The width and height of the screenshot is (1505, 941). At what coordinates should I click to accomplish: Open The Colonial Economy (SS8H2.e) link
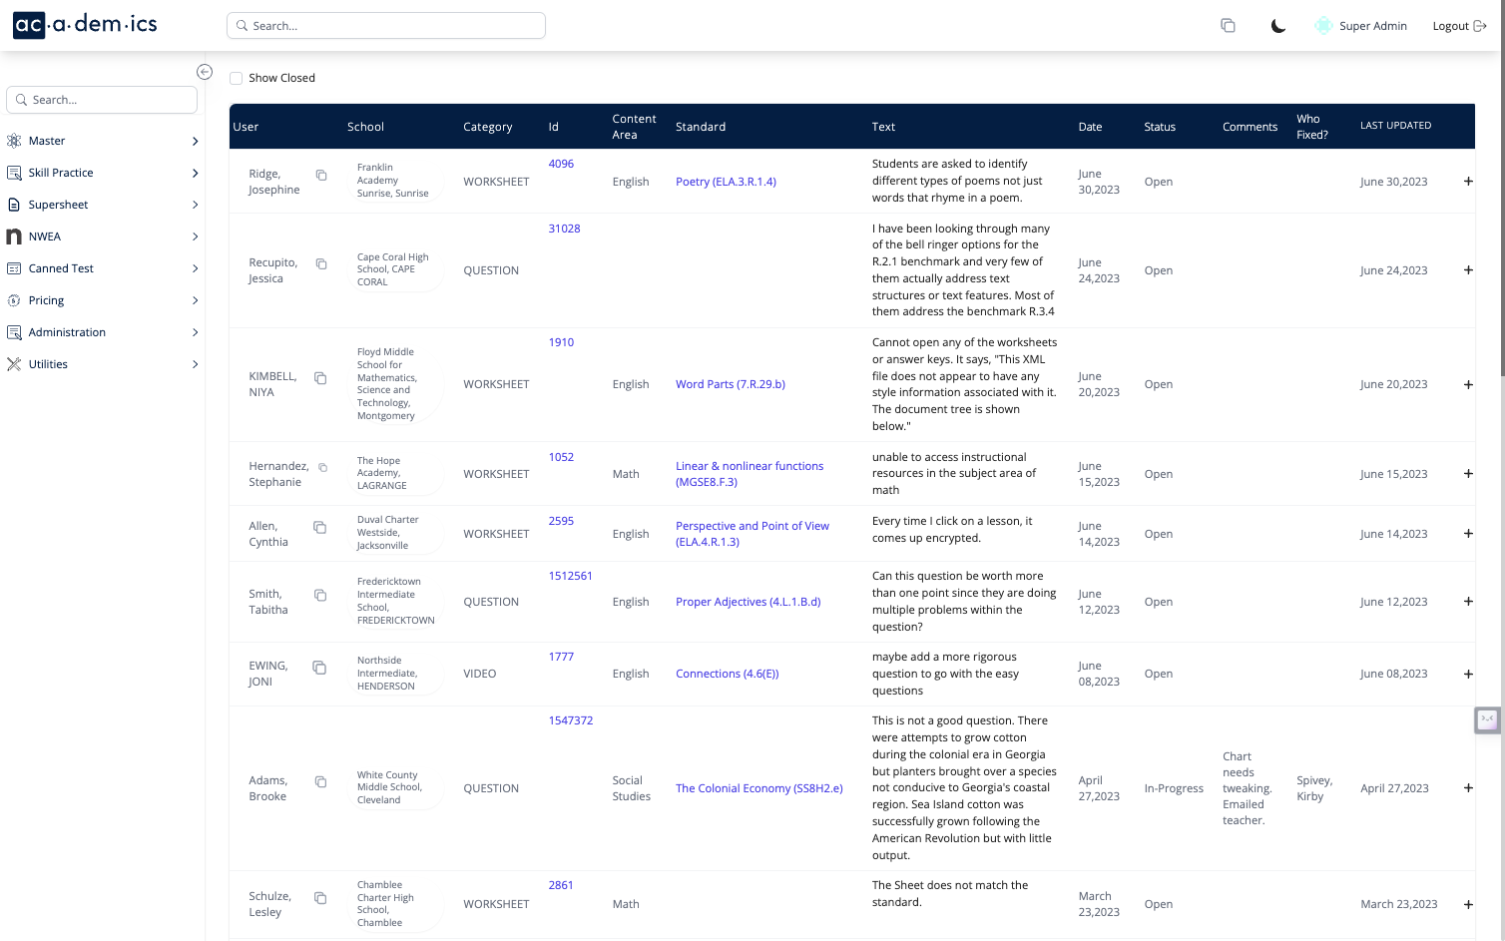coord(759,788)
